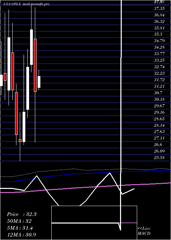Click the 28.65 price axis label
Screen dimensions: 171x240
point(159,119)
